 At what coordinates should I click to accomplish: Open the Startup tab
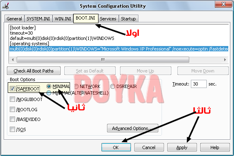tap(128, 19)
